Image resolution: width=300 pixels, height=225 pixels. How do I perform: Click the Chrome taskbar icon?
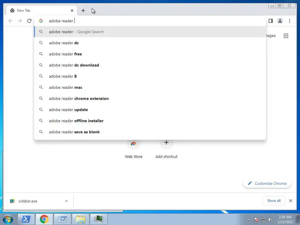[44, 219]
